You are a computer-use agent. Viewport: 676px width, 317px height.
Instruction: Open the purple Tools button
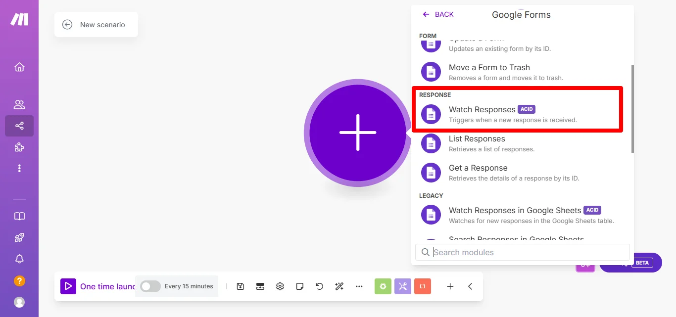point(403,286)
